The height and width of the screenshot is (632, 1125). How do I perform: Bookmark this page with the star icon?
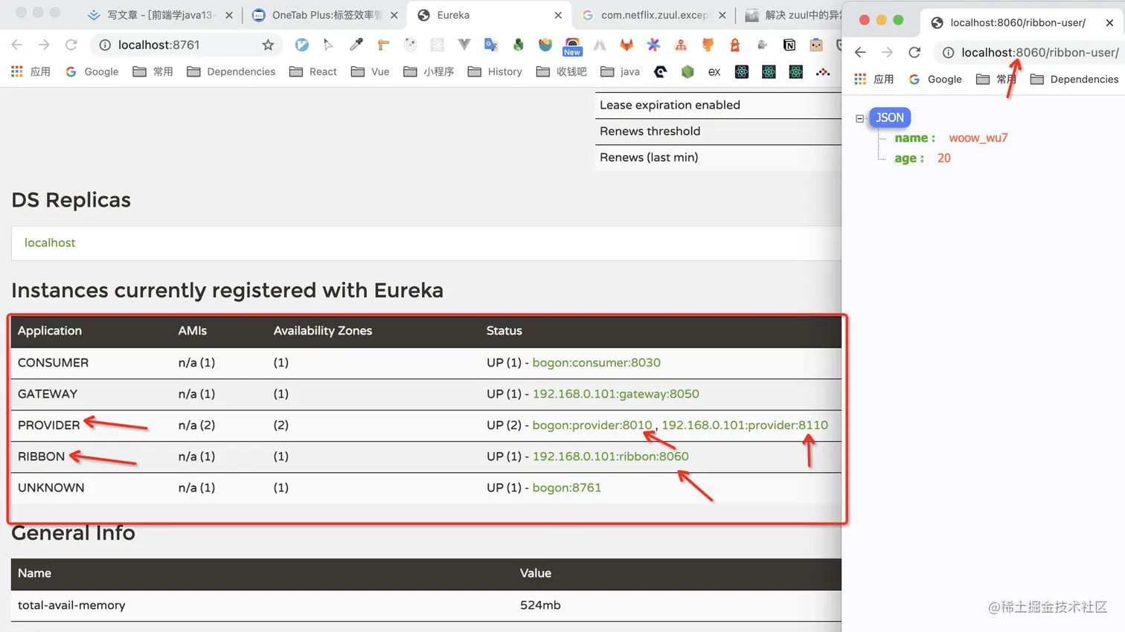[268, 45]
